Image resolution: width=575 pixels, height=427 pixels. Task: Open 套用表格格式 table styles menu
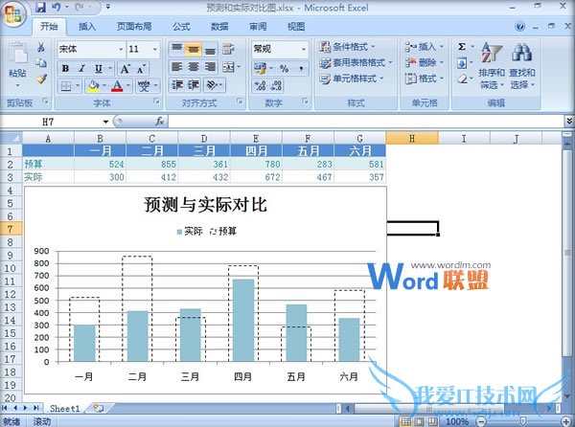pyautogui.click(x=355, y=63)
